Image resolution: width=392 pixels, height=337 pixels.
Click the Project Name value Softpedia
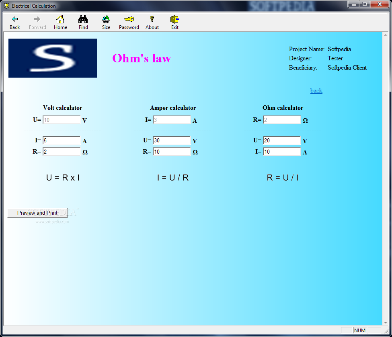(339, 49)
